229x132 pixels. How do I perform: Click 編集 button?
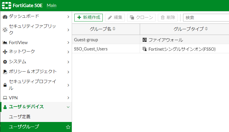pyautogui.click(x=115, y=17)
